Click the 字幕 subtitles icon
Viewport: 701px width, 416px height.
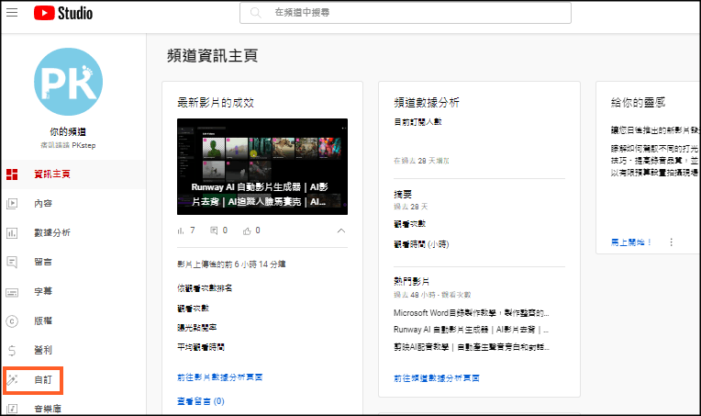point(12,292)
